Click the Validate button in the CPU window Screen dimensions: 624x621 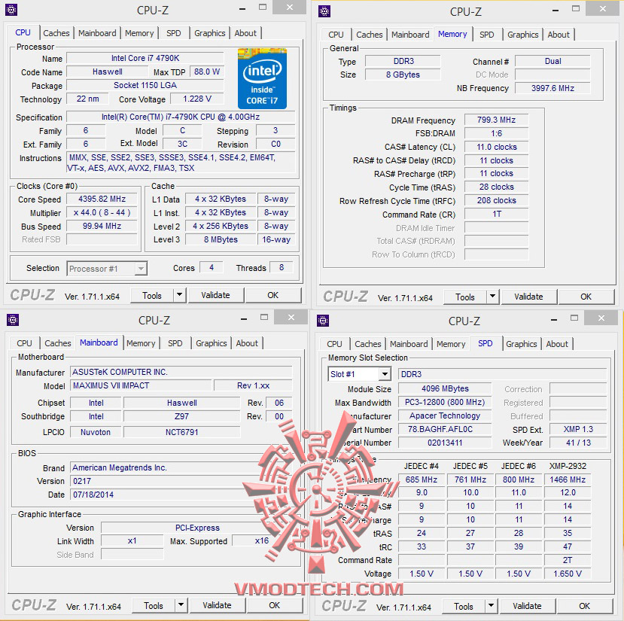[x=216, y=294]
